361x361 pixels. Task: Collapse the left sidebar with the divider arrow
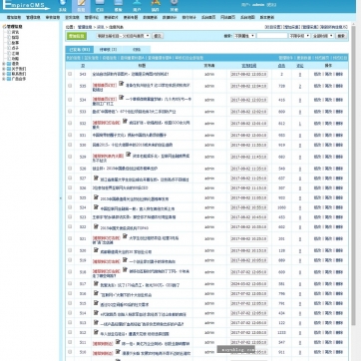coord(61,198)
